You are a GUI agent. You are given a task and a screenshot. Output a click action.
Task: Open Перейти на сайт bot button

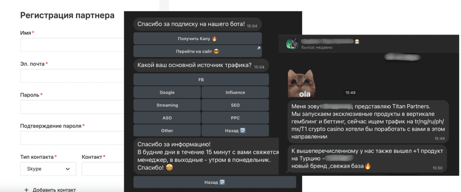(x=198, y=51)
